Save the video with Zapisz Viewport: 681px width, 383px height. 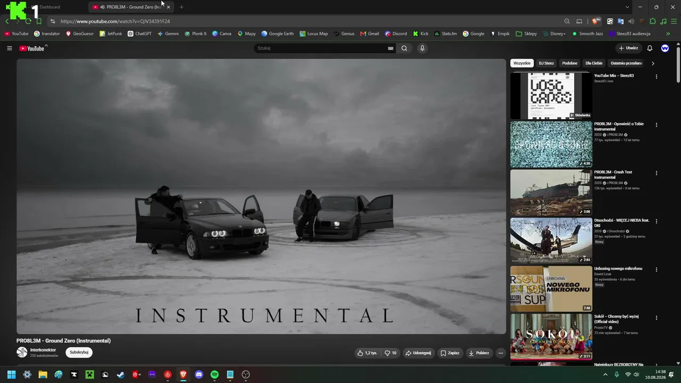(450, 353)
